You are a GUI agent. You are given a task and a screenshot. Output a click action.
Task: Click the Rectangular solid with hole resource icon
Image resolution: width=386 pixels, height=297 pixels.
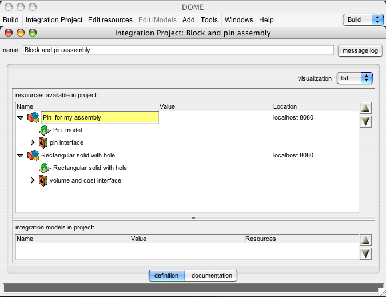pos(33,155)
